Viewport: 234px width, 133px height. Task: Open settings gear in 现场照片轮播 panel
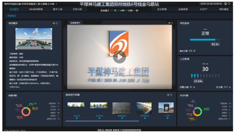(x=168, y=95)
